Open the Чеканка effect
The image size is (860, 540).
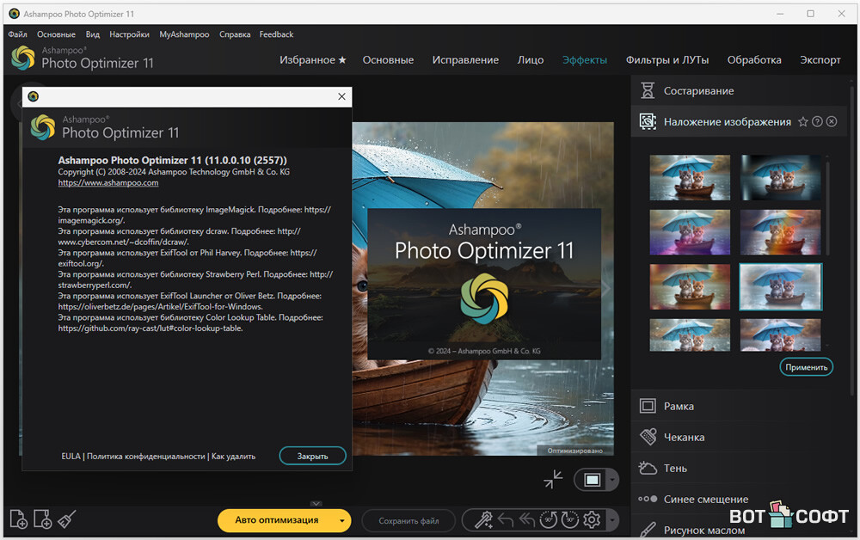click(739, 437)
